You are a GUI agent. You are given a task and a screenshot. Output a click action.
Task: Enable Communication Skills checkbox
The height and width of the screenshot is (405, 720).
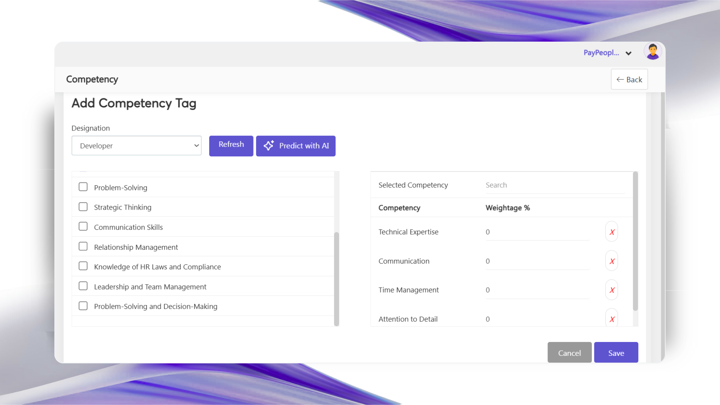pos(83,226)
